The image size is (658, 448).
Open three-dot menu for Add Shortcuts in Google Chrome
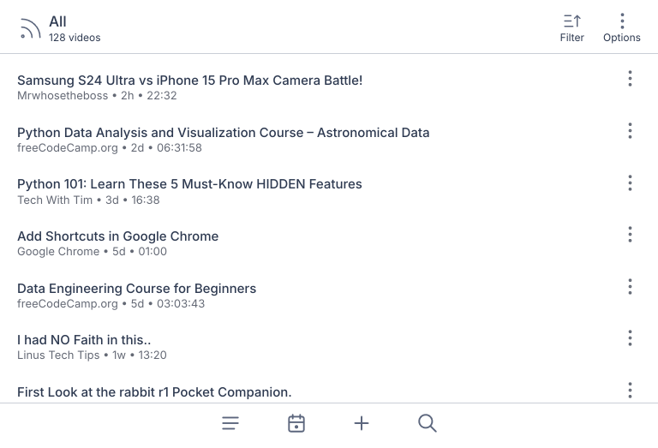pyautogui.click(x=630, y=235)
